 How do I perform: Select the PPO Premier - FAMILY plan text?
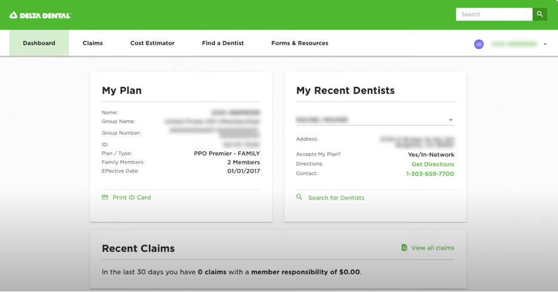227,154
